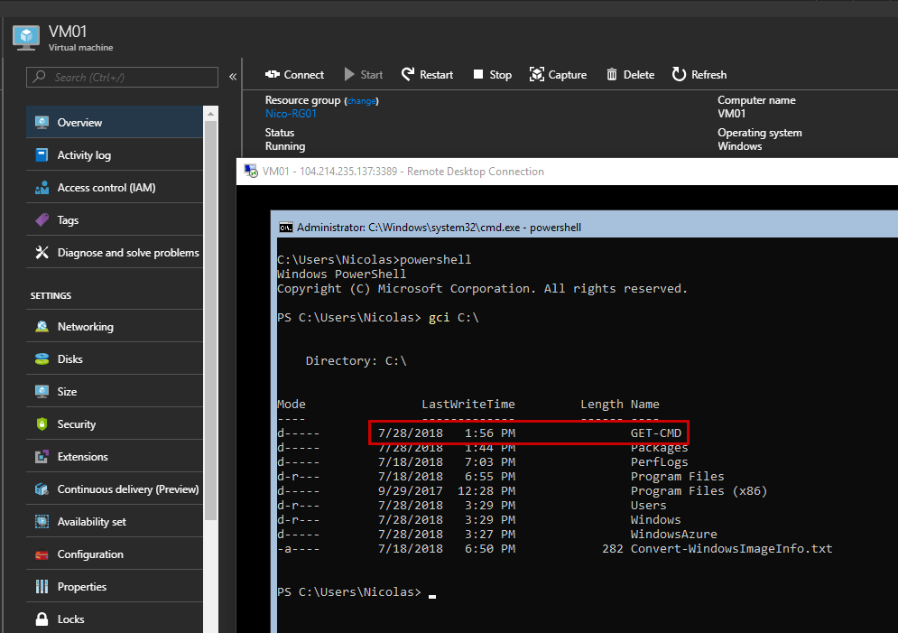
Task: Click the sidebar vertical scrollbar thumb
Action: point(211,320)
